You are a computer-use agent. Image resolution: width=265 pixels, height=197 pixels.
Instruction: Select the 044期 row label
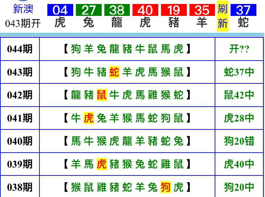[20, 49]
